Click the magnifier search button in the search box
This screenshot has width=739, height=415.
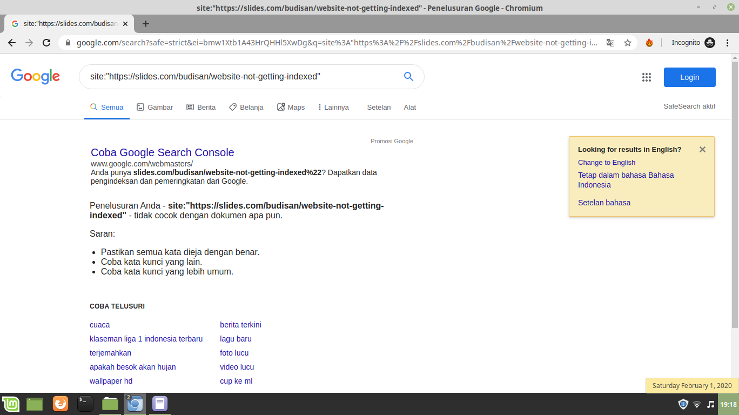[x=408, y=76]
